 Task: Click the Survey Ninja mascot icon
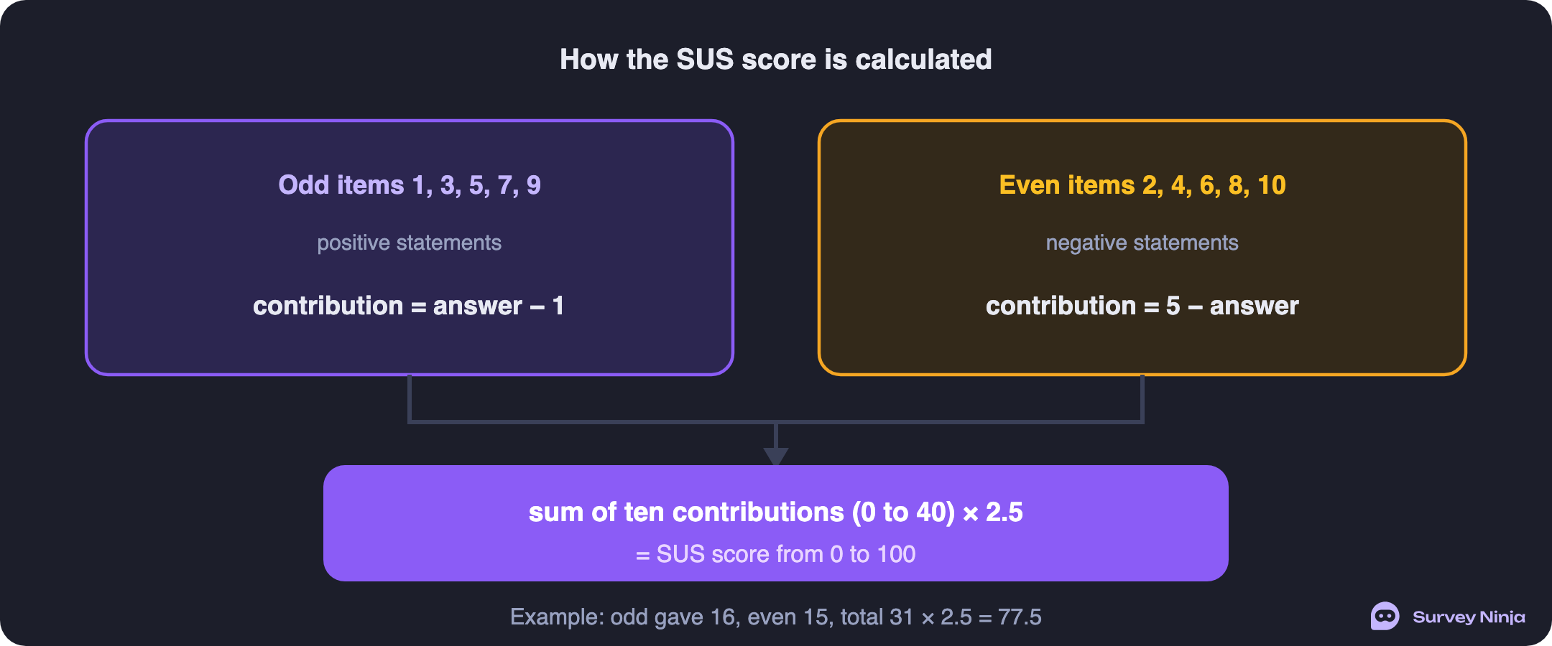coord(1385,616)
